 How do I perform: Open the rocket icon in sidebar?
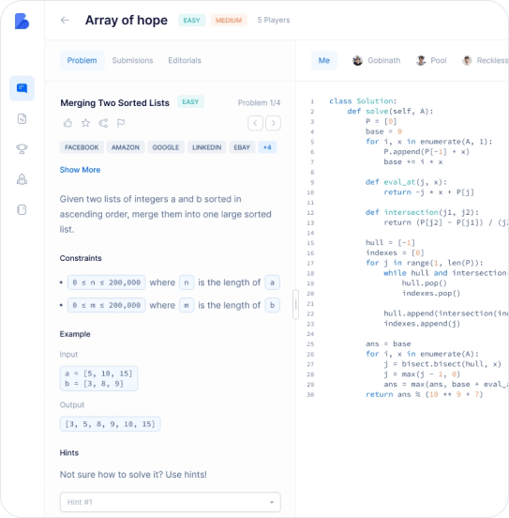click(22, 179)
